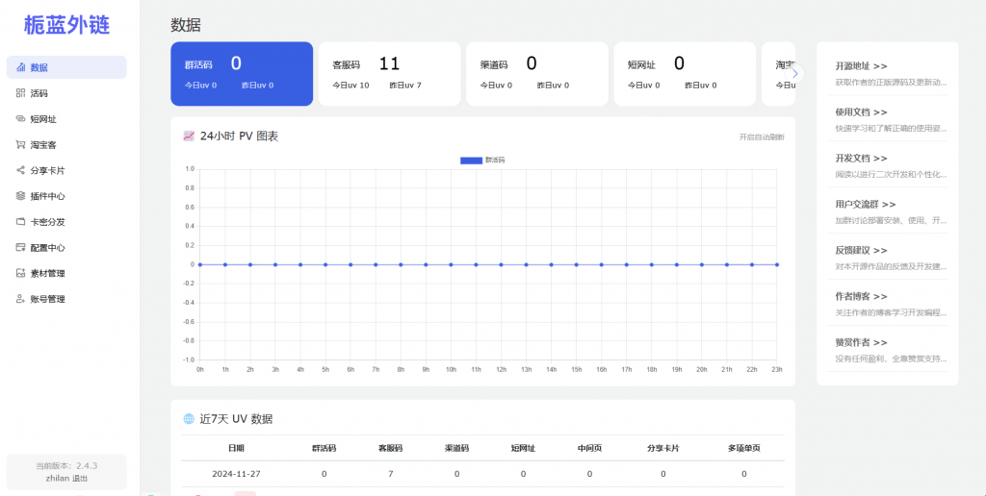Select the 客服码 stat card
986x496 pixels.
coord(389,73)
